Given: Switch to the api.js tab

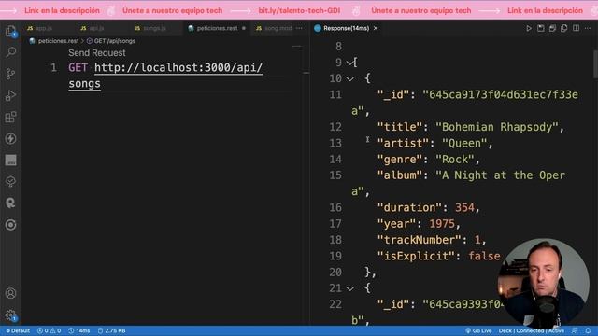Looking at the screenshot, I should point(93,28).
